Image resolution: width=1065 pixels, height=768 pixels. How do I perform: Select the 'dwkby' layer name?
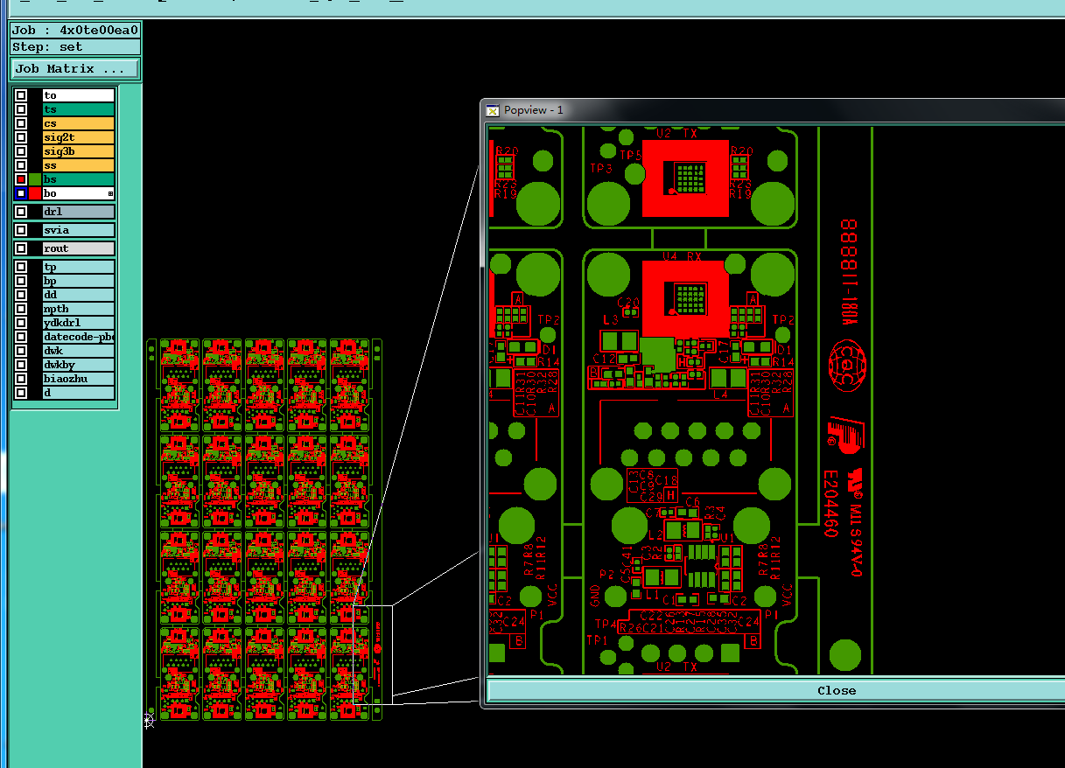[79, 365]
